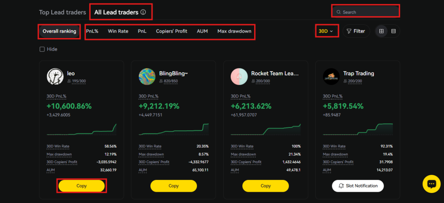
Task: Open the 30D time period dropdown
Action: click(x=326, y=31)
